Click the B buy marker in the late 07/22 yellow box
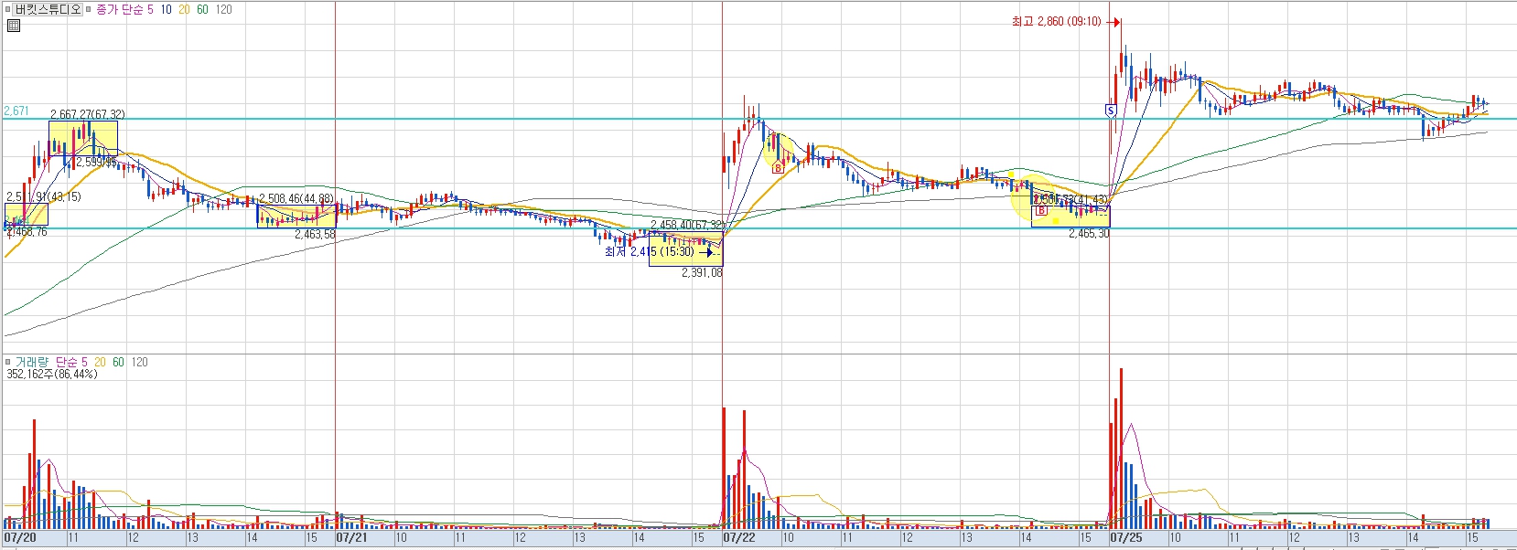Image resolution: width=1517 pixels, height=550 pixels. point(1041,211)
